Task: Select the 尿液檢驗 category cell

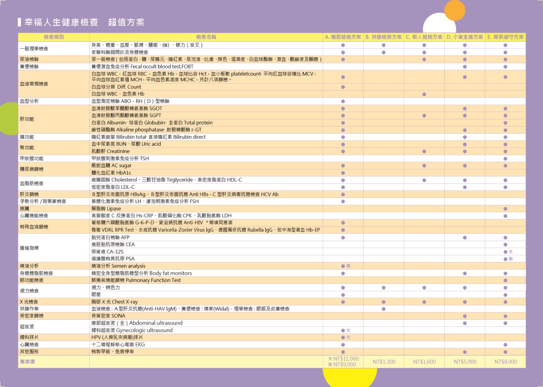Action: tap(54, 59)
